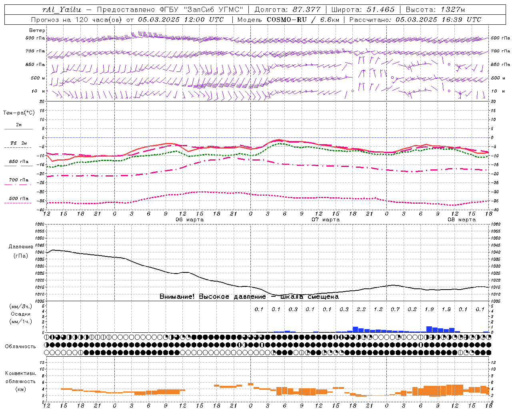Select the Прогноз на 120 часа(ов) text
Image resolution: width=512 pixels, height=409 pixels.
76,20
